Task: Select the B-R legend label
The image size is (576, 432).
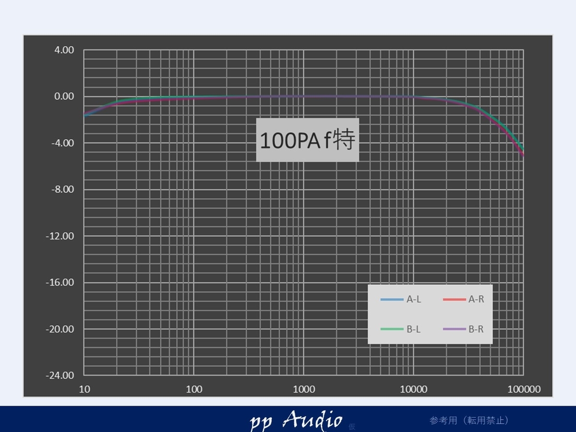Action: pos(476,330)
